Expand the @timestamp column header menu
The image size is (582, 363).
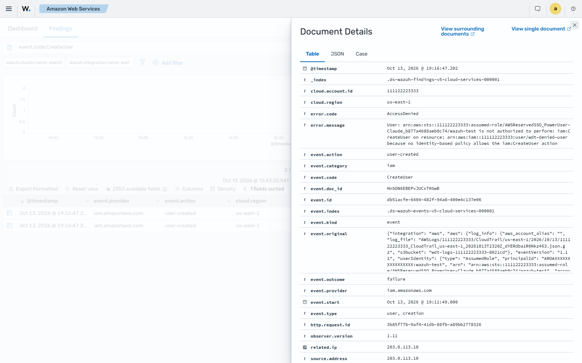(87, 201)
